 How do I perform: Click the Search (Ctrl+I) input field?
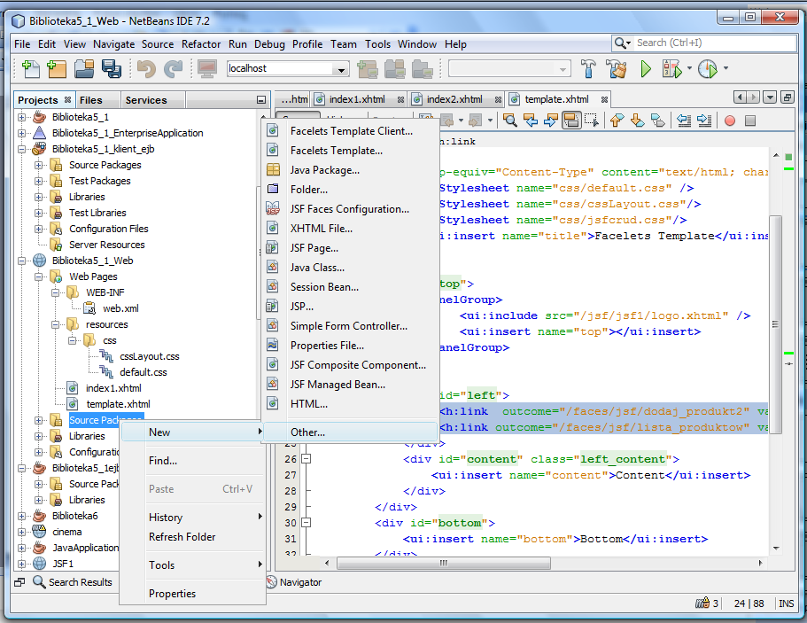pyautogui.click(x=713, y=43)
